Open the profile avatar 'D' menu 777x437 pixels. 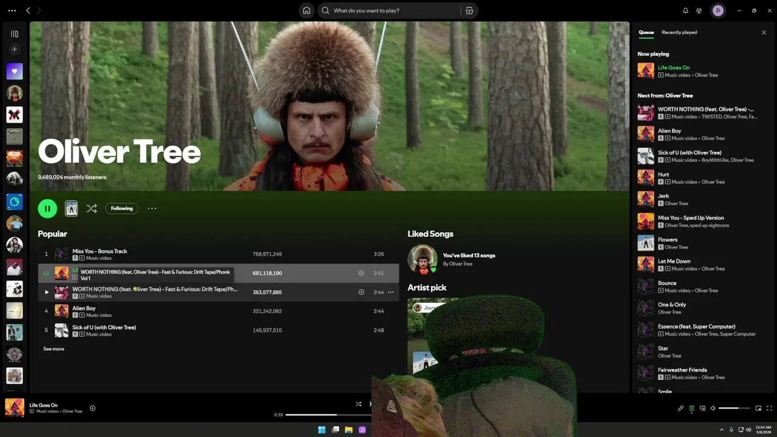[718, 10]
